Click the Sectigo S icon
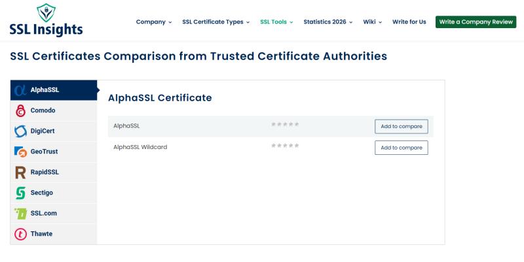Screen dimensions: 524x262 pyautogui.click(x=20, y=193)
